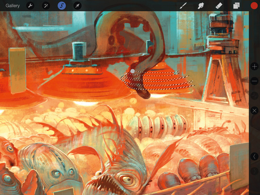Tap the plus add-to-selection button
Image resolution: width=260 pixels, height=195 pixels.
tap(254, 67)
